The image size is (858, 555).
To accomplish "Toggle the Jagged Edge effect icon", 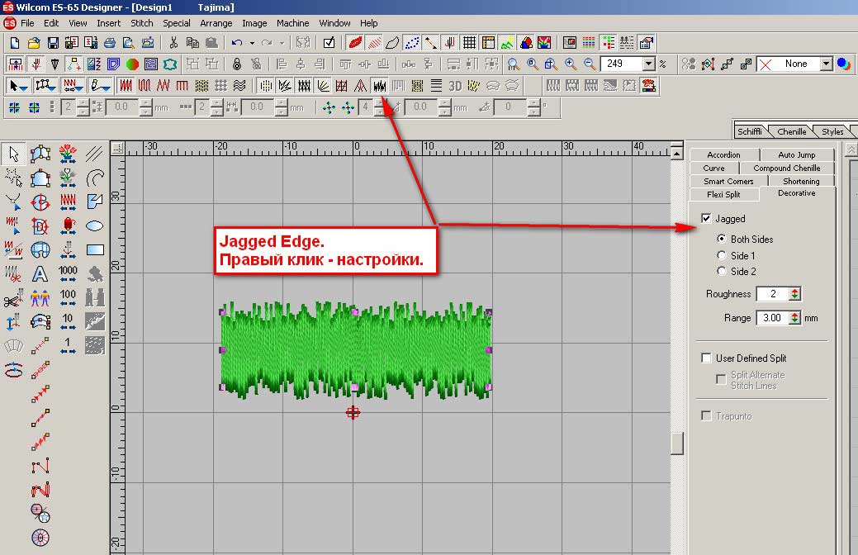I will coord(379,86).
